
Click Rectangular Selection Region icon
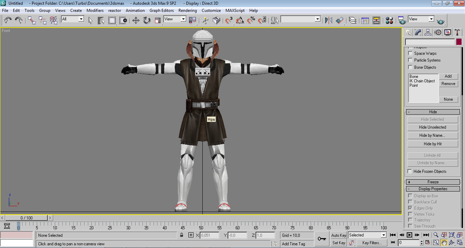click(x=112, y=20)
